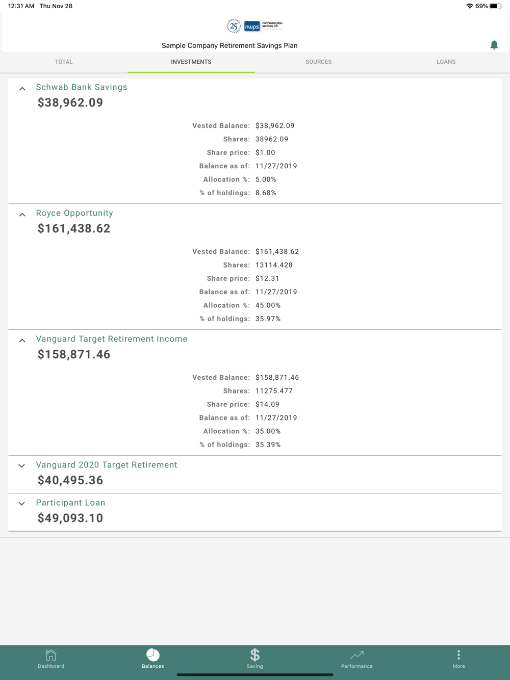Collapse Vanguard Target Retirement Income section
Screen dimensions: 510x680
(22, 341)
